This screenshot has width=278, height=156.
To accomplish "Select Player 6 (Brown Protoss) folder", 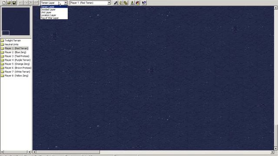I will [16, 68].
